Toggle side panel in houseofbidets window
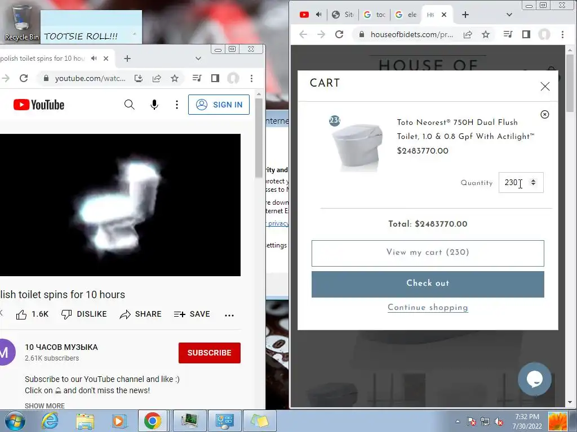This screenshot has width=577, height=432. [526, 34]
